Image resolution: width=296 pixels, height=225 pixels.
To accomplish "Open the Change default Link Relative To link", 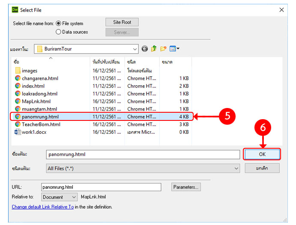I will point(43,207).
